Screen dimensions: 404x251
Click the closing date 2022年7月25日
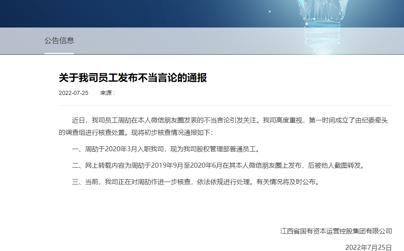pyautogui.click(x=368, y=247)
